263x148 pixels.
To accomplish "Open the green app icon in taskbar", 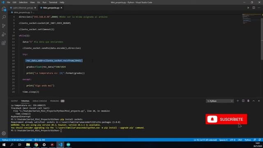I will point(68,145).
